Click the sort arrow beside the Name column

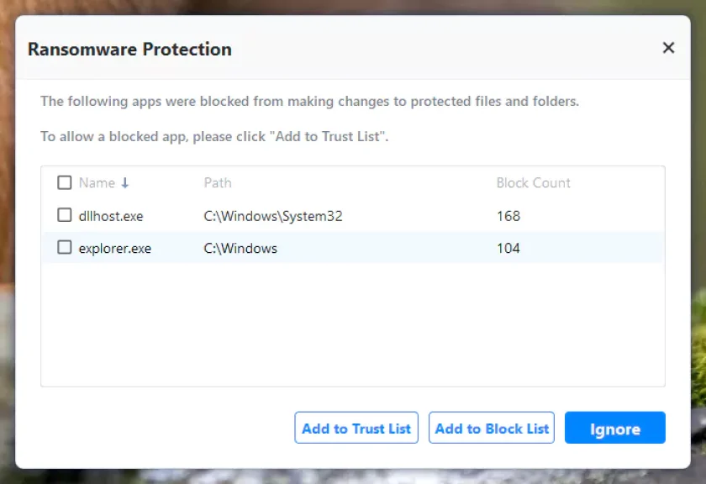(x=120, y=182)
